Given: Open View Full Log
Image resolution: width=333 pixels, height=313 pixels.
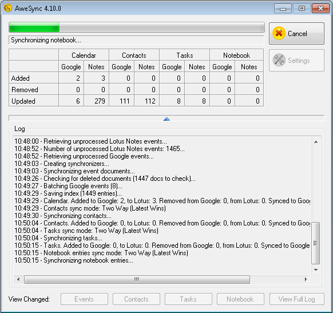Looking at the screenshot, I should point(297,299).
